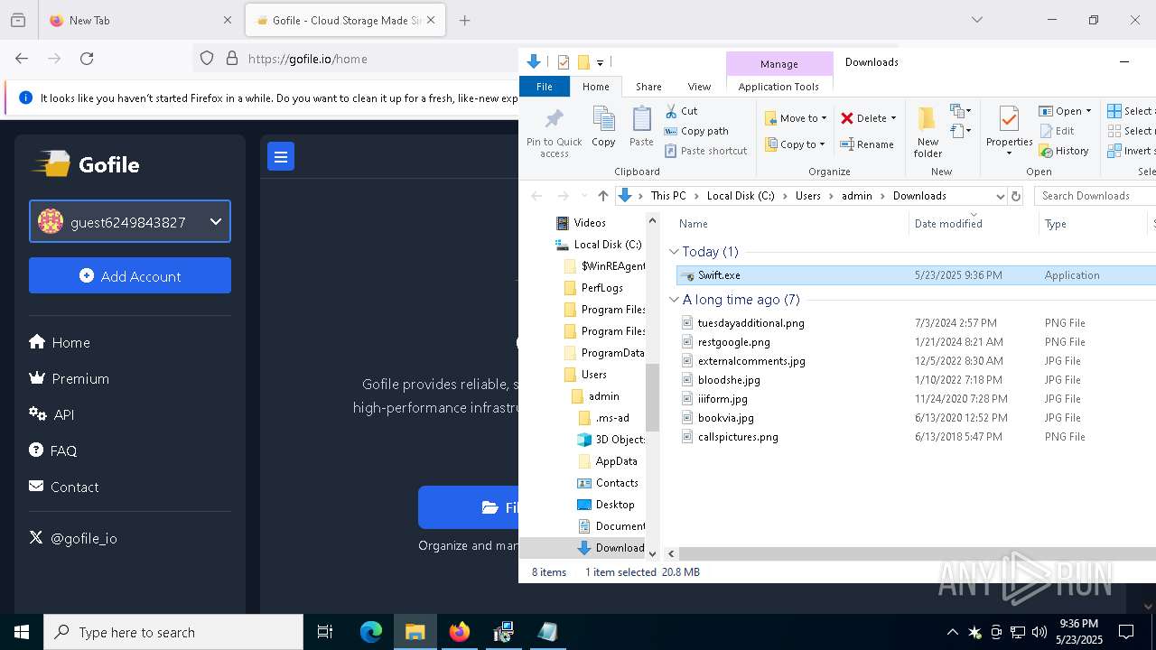Switch to the Share ribbon tab

[x=648, y=87]
